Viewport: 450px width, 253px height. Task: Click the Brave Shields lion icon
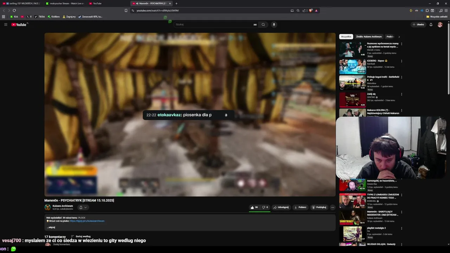tap(310, 11)
